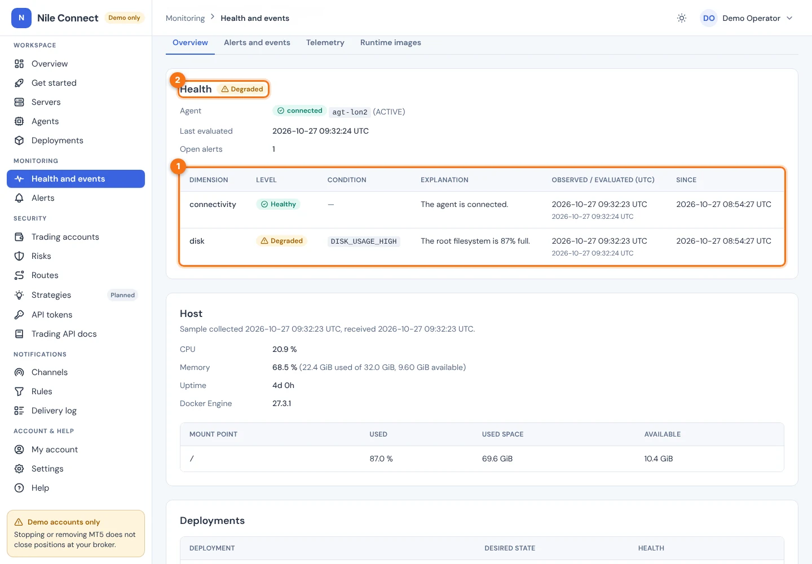Screen dimensions: 812x564
Task: Select the Runtime images tab
Action: click(x=391, y=43)
